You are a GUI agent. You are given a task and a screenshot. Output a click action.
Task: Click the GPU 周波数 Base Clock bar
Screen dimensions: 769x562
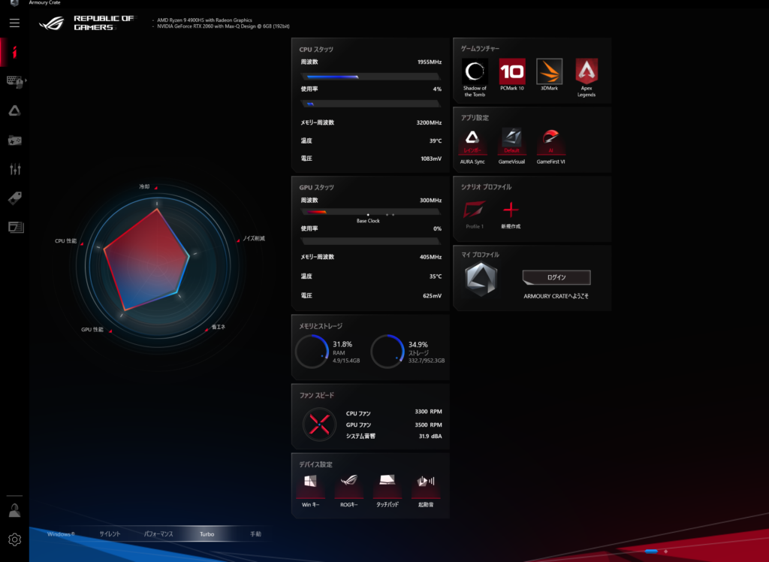click(x=371, y=212)
